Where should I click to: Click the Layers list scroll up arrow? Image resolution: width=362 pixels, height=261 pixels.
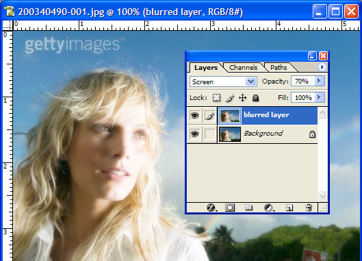[322, 113]
